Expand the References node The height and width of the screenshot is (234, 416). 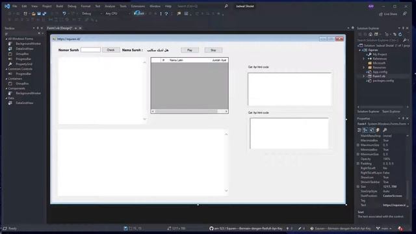coord(364,58)
